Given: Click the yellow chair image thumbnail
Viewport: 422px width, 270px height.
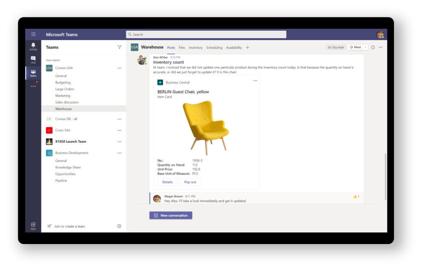Looking at the screenshot, I should point(206,126).
